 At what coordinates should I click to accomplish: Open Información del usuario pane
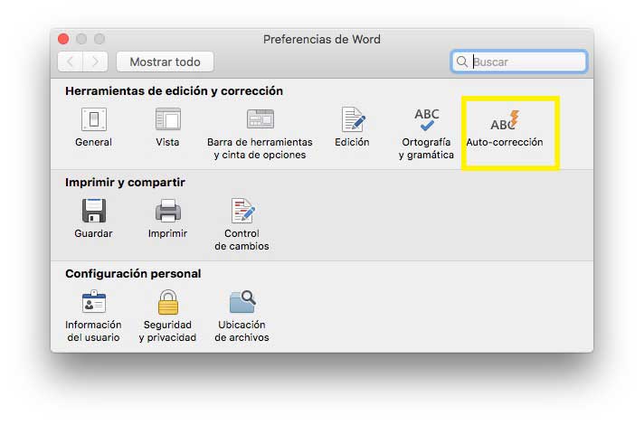click(x=94, y=316)
